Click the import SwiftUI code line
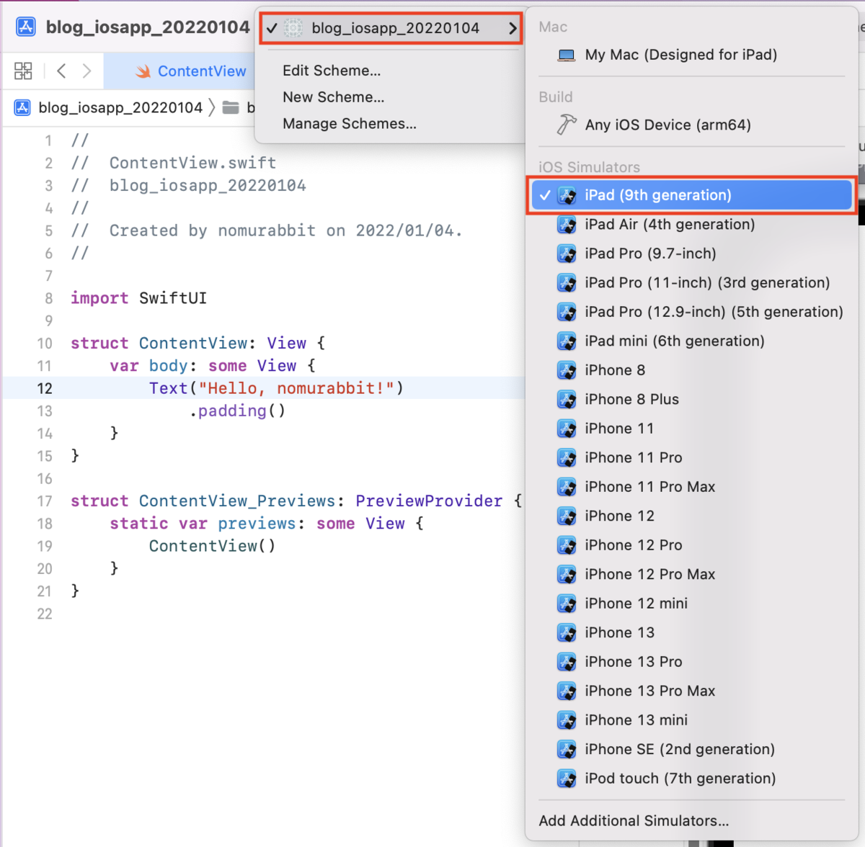865x847 pixels. point(138,298)
